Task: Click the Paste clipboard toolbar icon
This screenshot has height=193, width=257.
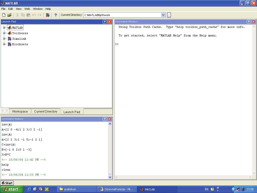Action: [x=29, y=15]
